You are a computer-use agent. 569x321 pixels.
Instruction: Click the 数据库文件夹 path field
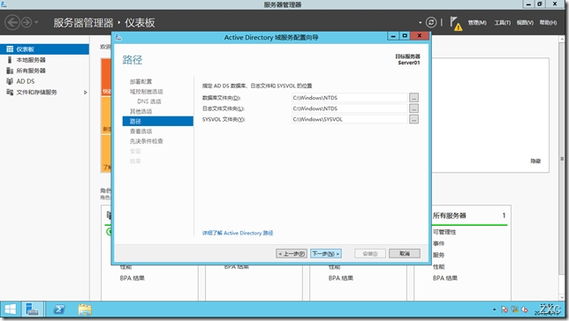[350, 98]
